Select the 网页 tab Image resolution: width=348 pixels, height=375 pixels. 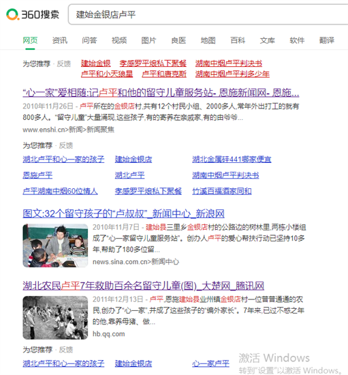tap(30, 40)
